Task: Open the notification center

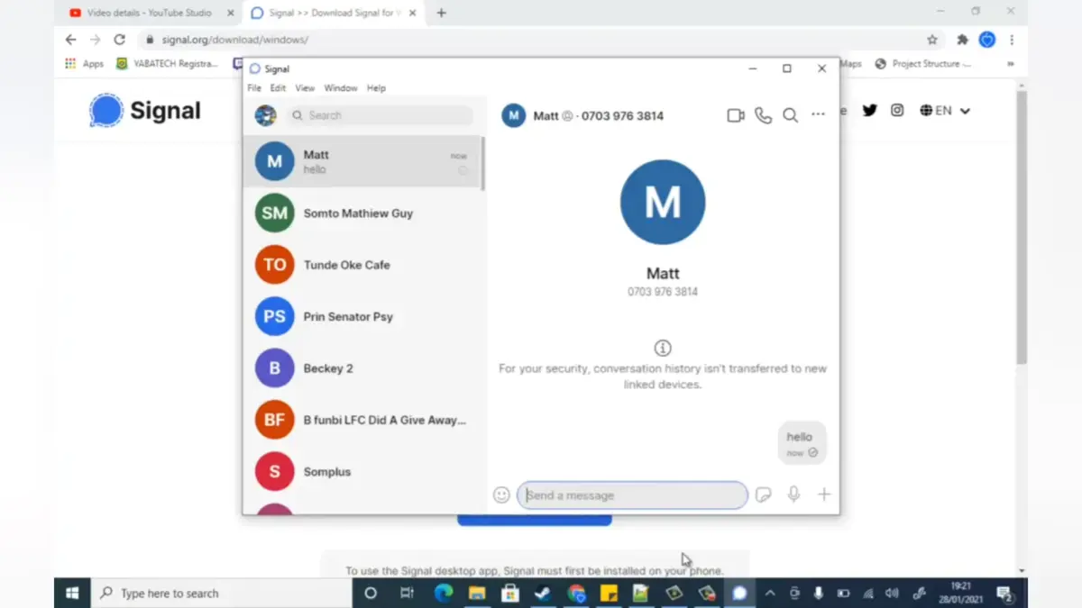Action: [1004, 593]
